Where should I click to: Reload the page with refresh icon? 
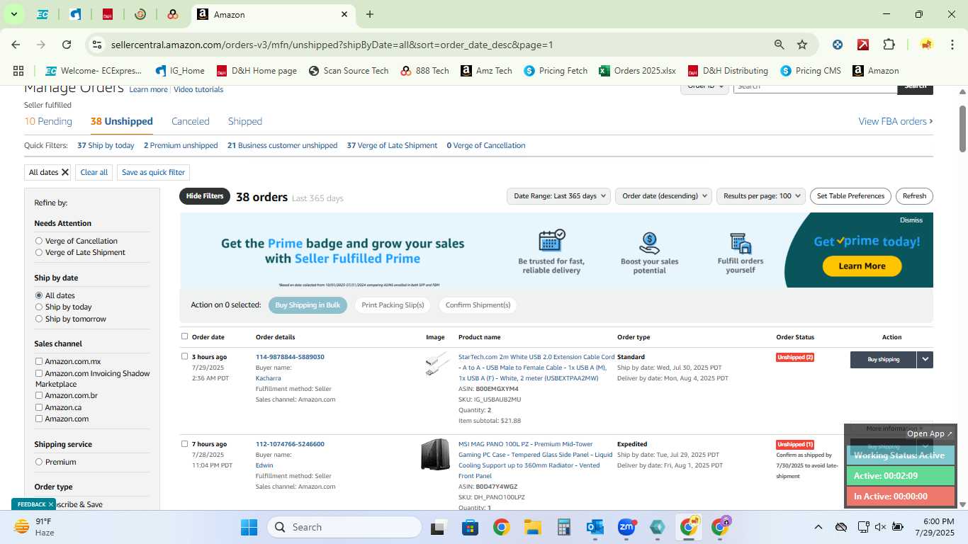[67, 45]
